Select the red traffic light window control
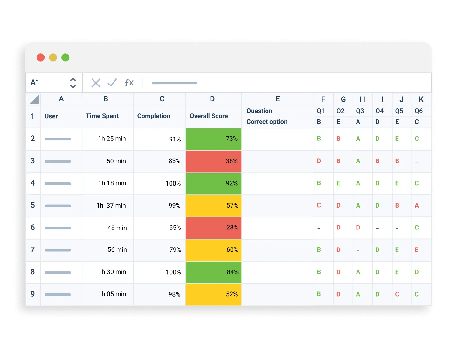Viewport: 457px width, 348px height. point(41,58)
